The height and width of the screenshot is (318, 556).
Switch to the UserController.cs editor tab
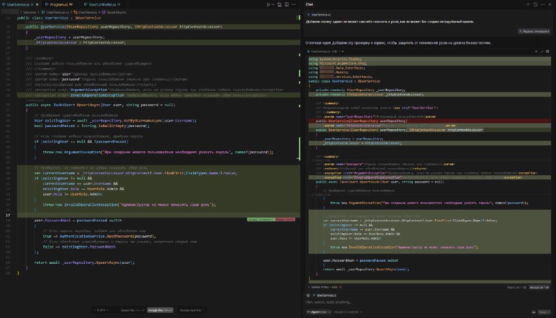(102, 5)
